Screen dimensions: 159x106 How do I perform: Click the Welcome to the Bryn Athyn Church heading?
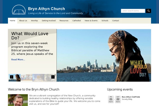click(34, 90)
